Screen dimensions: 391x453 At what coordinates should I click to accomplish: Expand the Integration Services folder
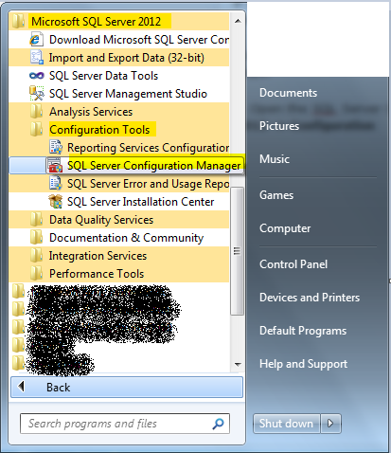point(119,256)
